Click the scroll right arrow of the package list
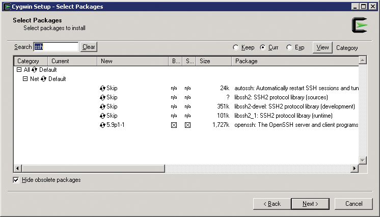Image resolution: width=380 pixels, height=217 pixels. (355, 168)
